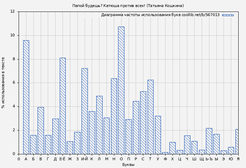Click the x-axis label Ф
Screen dimensions: 246x168
point(165,159)
